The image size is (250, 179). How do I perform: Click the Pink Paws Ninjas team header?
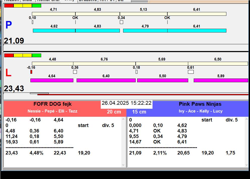[200, 104]
